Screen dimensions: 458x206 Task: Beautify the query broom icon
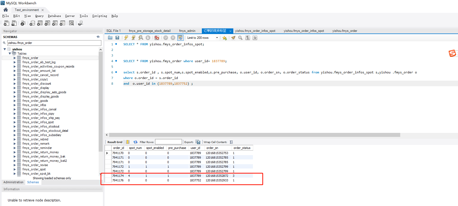pos(233,38)
